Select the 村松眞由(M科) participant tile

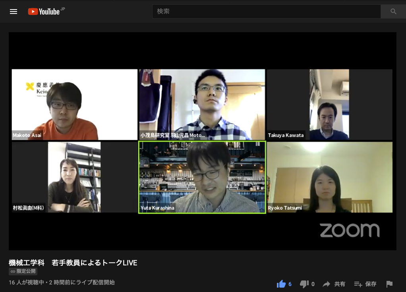tap(74, 177)
